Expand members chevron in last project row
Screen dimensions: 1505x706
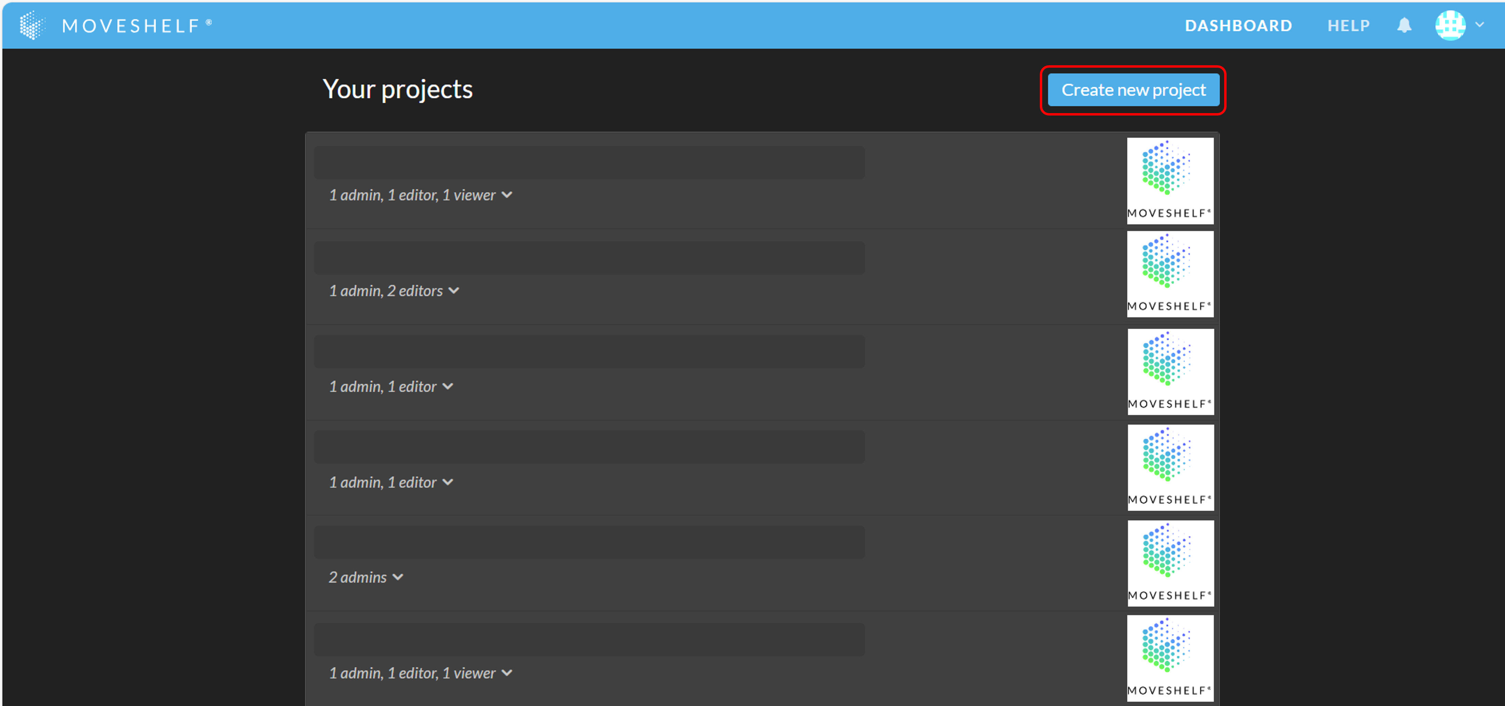tap(507, 673)
